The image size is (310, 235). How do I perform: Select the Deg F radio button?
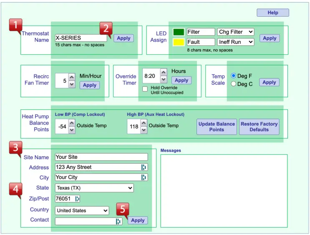[x=233, y=76]
